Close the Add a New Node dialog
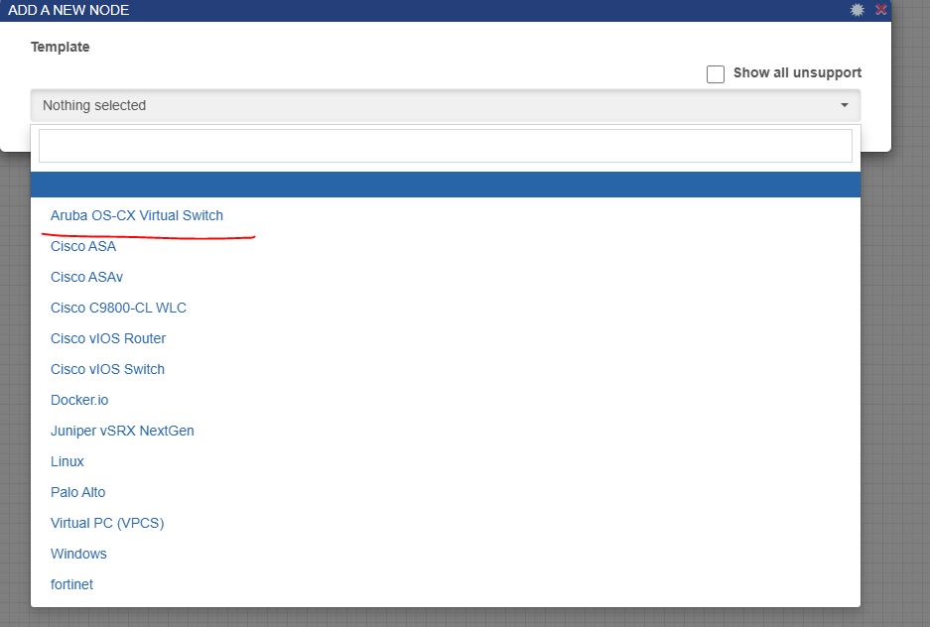This screenshot has height=627, width=930. tap(880, 10)
